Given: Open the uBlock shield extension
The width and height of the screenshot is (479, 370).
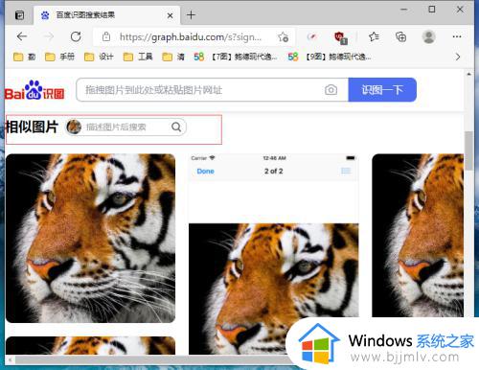Looking at the screenshot, I should click(340, 37).
